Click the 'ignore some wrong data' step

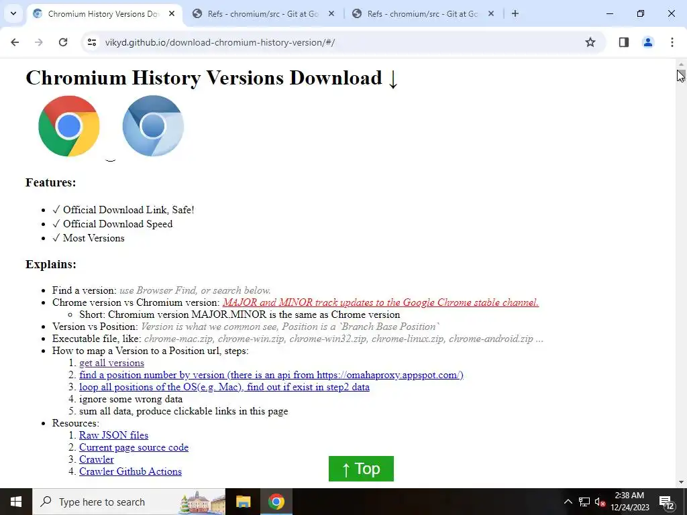click(131, 399)
